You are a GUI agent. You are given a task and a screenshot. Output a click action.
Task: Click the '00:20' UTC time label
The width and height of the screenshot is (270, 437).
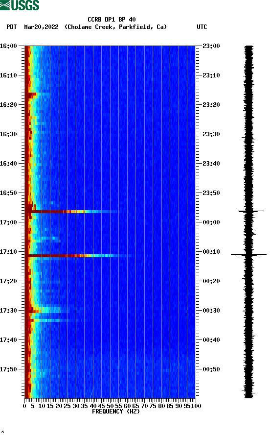[x=211, y=281]
